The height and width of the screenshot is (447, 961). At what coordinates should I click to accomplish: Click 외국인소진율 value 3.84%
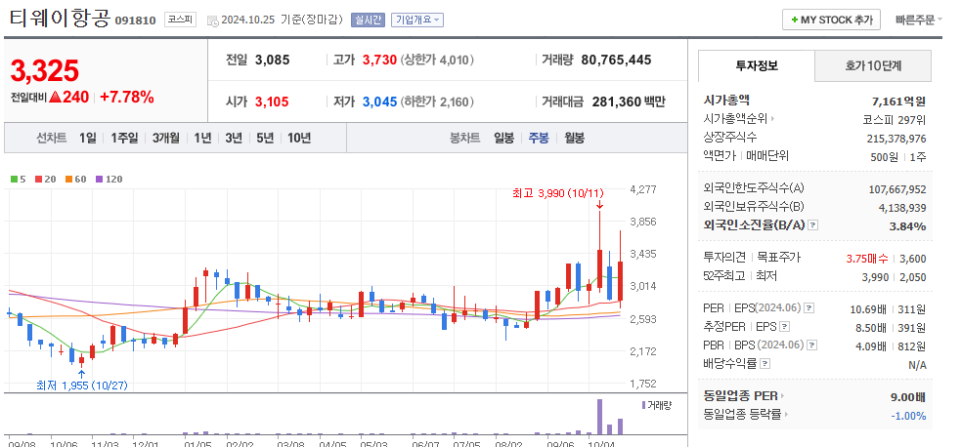point(907,226)
